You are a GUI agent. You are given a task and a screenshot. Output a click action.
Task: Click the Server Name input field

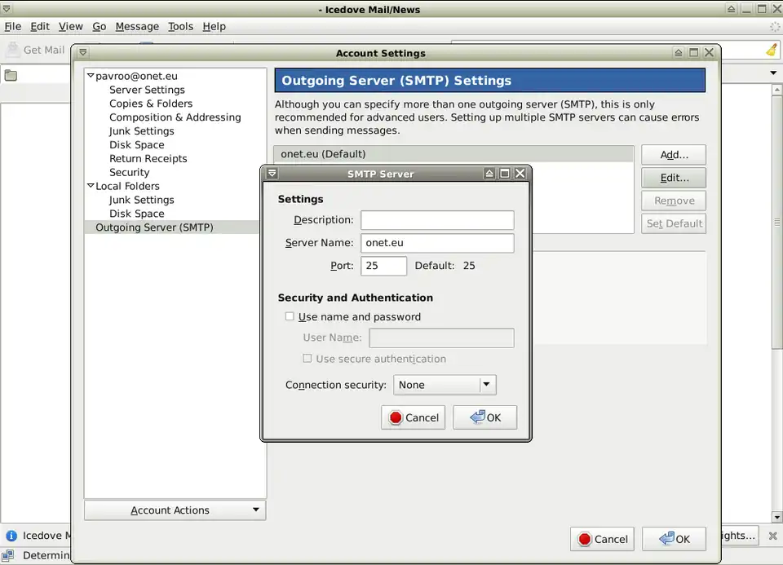[x=437, y=243]
